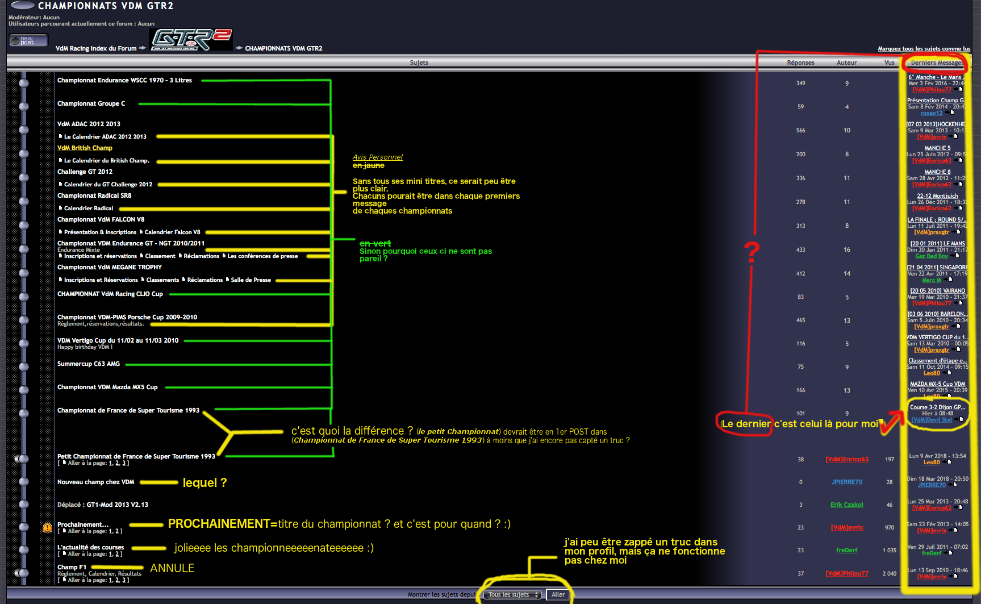Open CHAMPIONNAT VdM Racing CLIO Cup
This screenshot has width=981, height=604.
[x=110, y=294]
